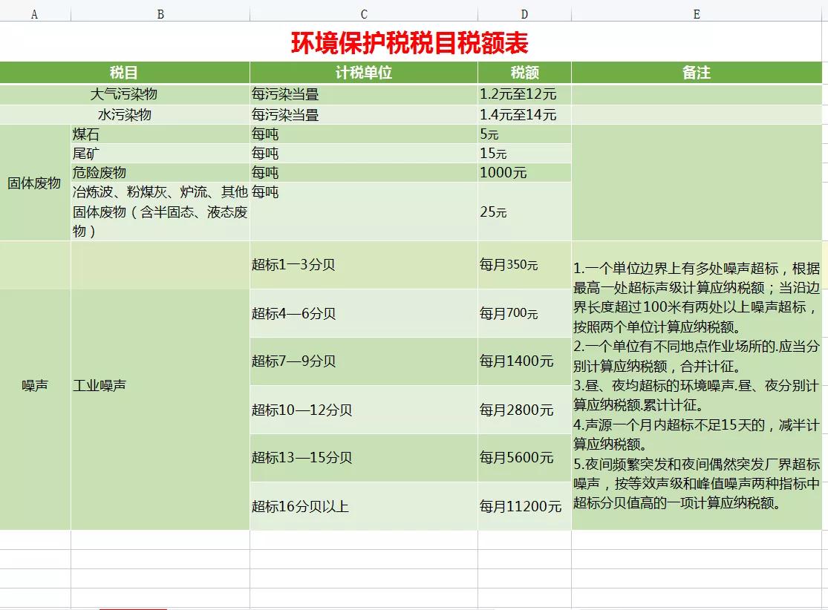Click the long 备注 notes cell in column E

point(696,386)
